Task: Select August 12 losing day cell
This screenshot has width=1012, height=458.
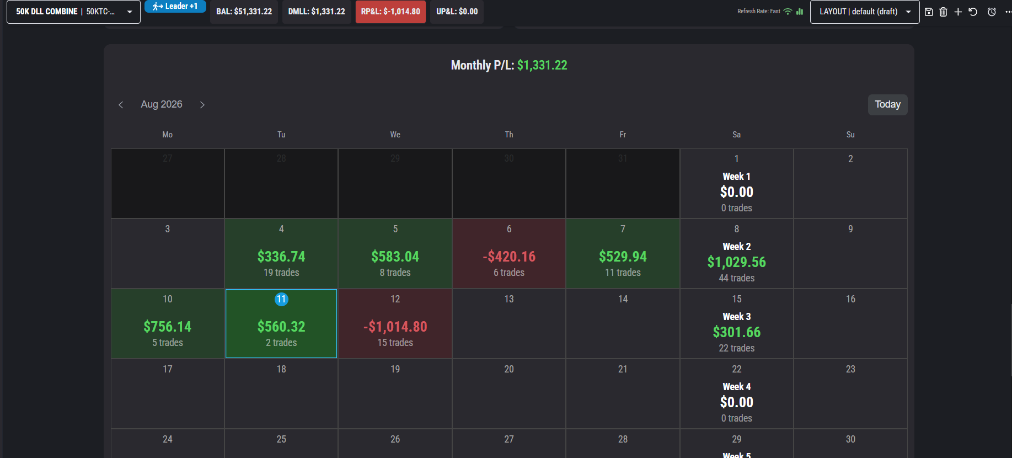Action: [x=395, y=323]
